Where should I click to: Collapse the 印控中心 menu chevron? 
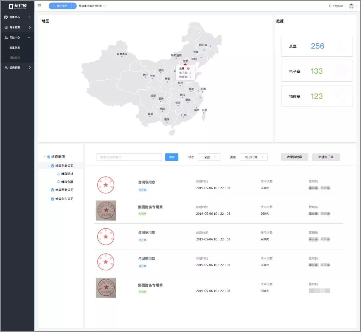29,37
